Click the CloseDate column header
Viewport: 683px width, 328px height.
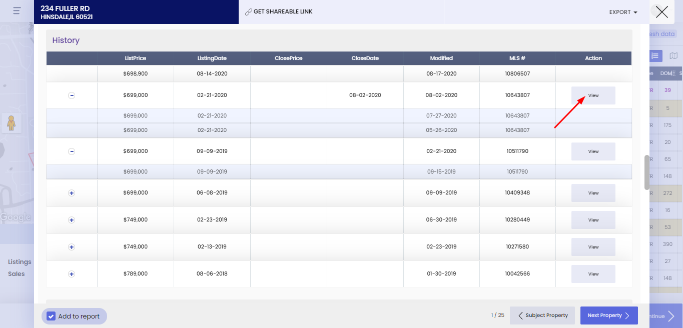click(365, 58)
